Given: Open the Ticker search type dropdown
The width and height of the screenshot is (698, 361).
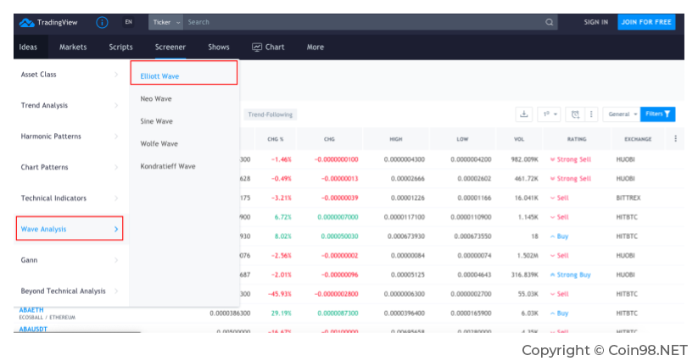Looking at the screenshot, I should pos(165,22).
